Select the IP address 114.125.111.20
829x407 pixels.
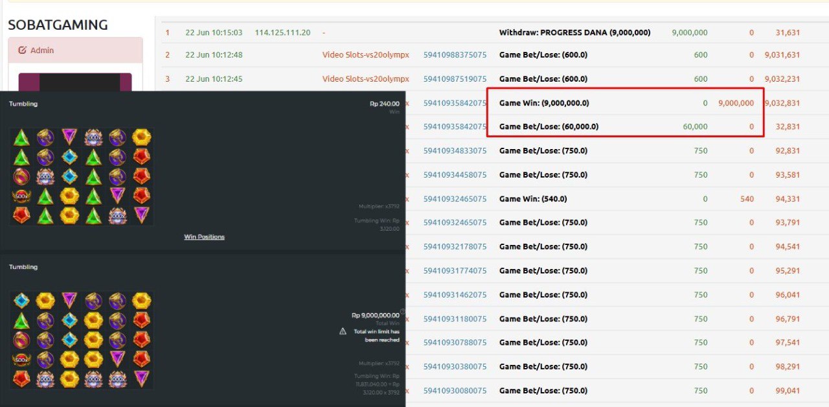(x=282, y=32)
